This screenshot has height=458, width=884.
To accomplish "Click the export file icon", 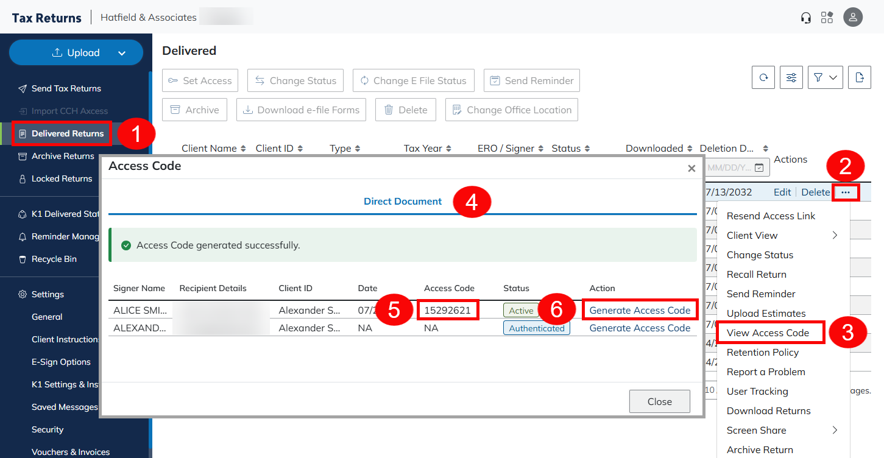I will pyautogui.click(x=859, y=77).
